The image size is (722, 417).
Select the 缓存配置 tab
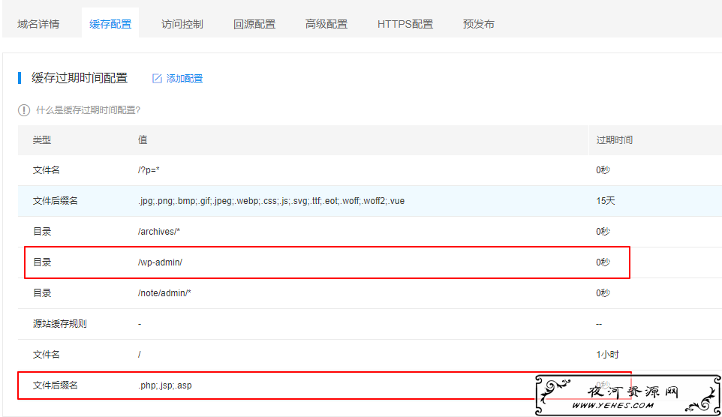[x=110, y=24]
